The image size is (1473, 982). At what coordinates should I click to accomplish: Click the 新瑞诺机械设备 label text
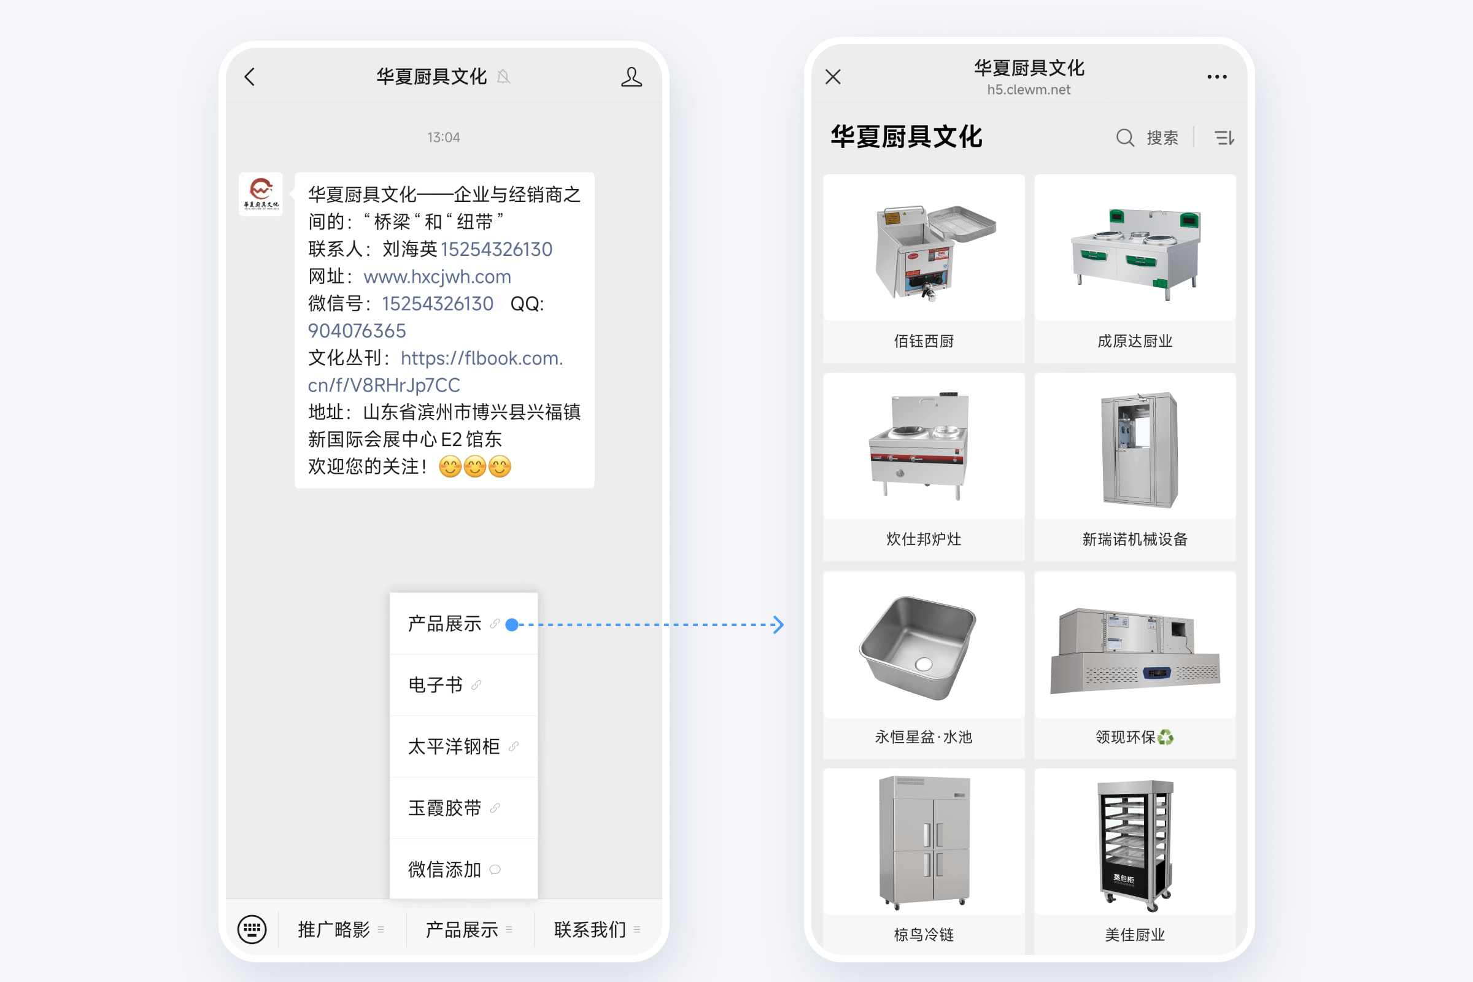point(1135,539)
